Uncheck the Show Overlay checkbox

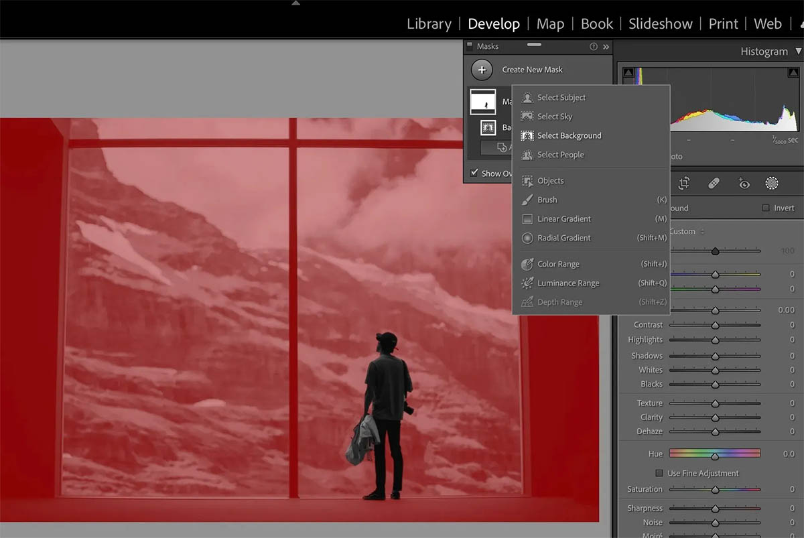click(474, 173)
